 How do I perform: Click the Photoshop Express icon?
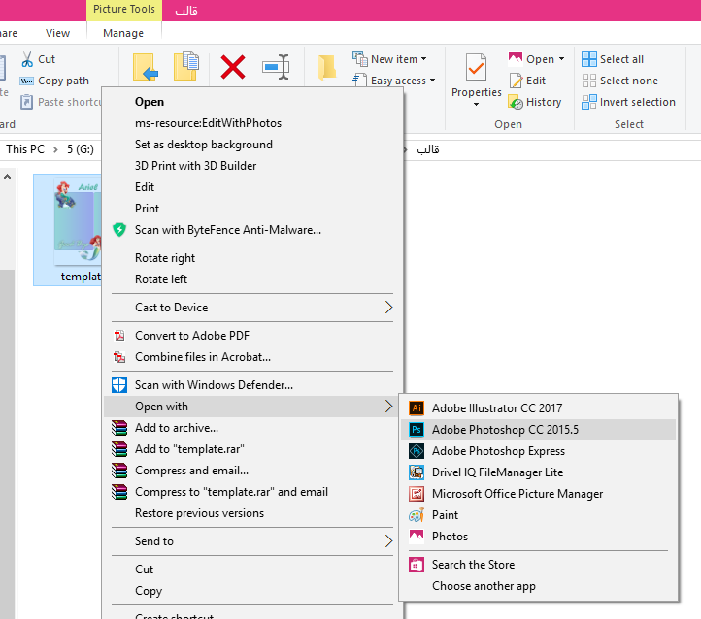417,451
